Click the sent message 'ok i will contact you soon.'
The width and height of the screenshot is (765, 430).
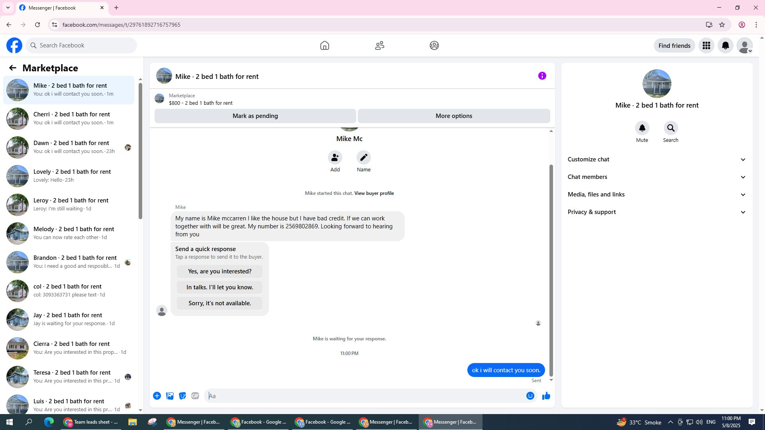pyautogui.click(x=506, y=370)
